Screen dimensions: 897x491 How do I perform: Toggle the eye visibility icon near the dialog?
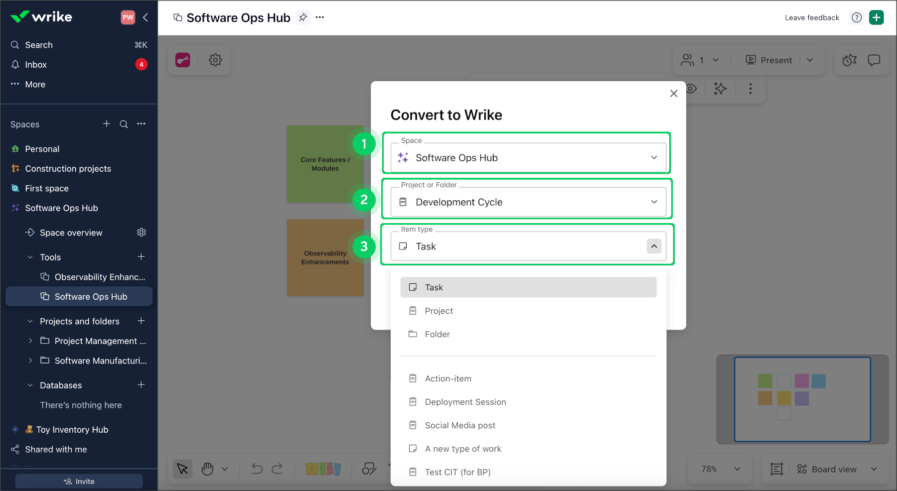point(691,89)
